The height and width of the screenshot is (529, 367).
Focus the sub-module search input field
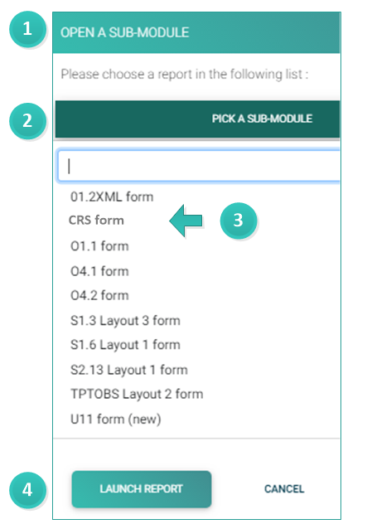199,166
